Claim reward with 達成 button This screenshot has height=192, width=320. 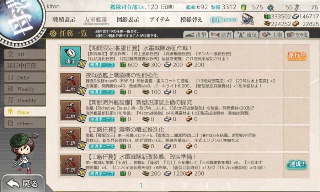pyautogui.click(x=296, y=165)
